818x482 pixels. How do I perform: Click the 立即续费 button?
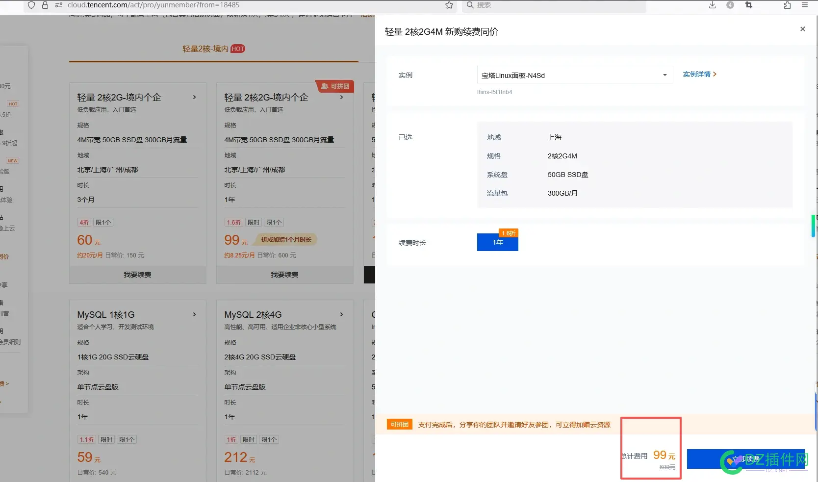coord(745,459)
